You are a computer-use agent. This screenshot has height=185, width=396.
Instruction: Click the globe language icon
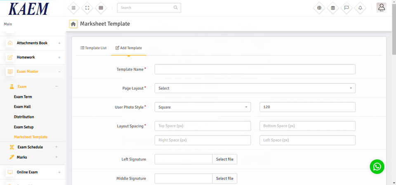pyautogui.click(x=319, y=8)
